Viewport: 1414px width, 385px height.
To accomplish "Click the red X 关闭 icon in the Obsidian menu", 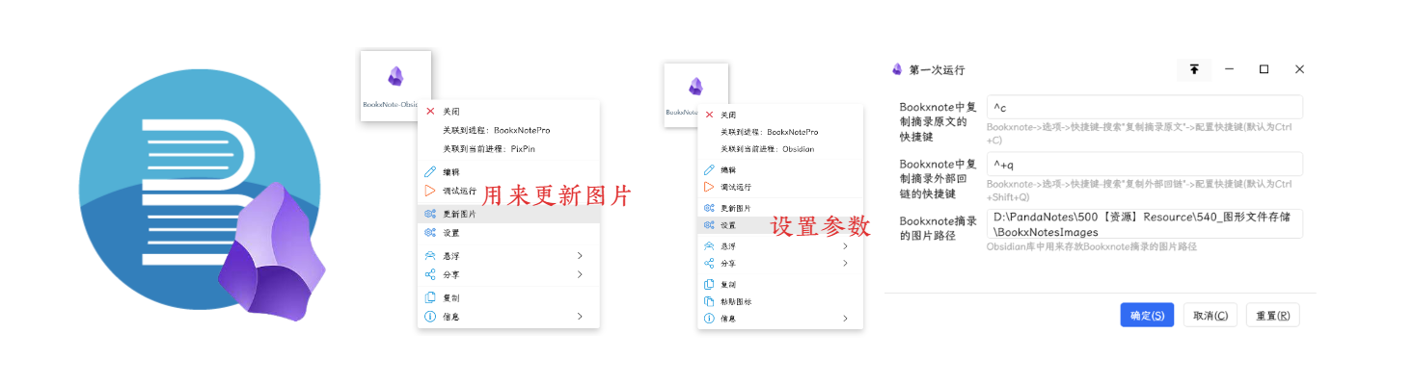I will (709, 115).
